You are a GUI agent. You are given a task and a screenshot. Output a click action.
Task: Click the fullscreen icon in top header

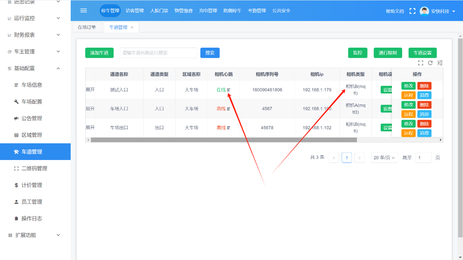click(x=412, y=11)
